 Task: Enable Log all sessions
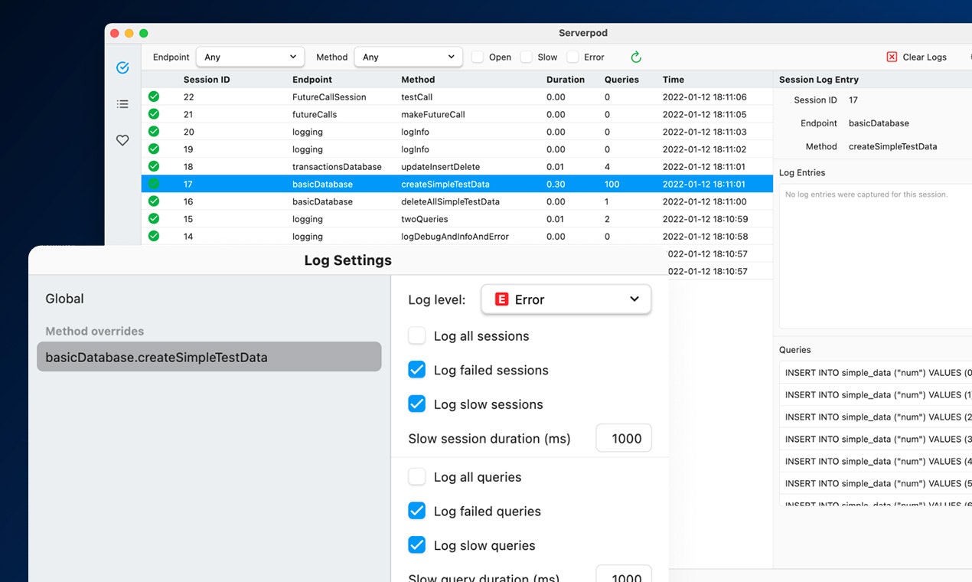pos(417,335)
